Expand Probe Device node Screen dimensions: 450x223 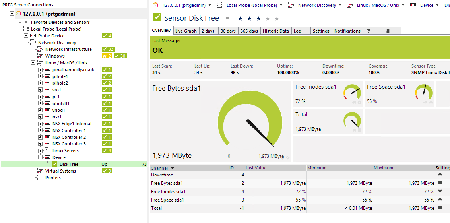click(26, 36)
